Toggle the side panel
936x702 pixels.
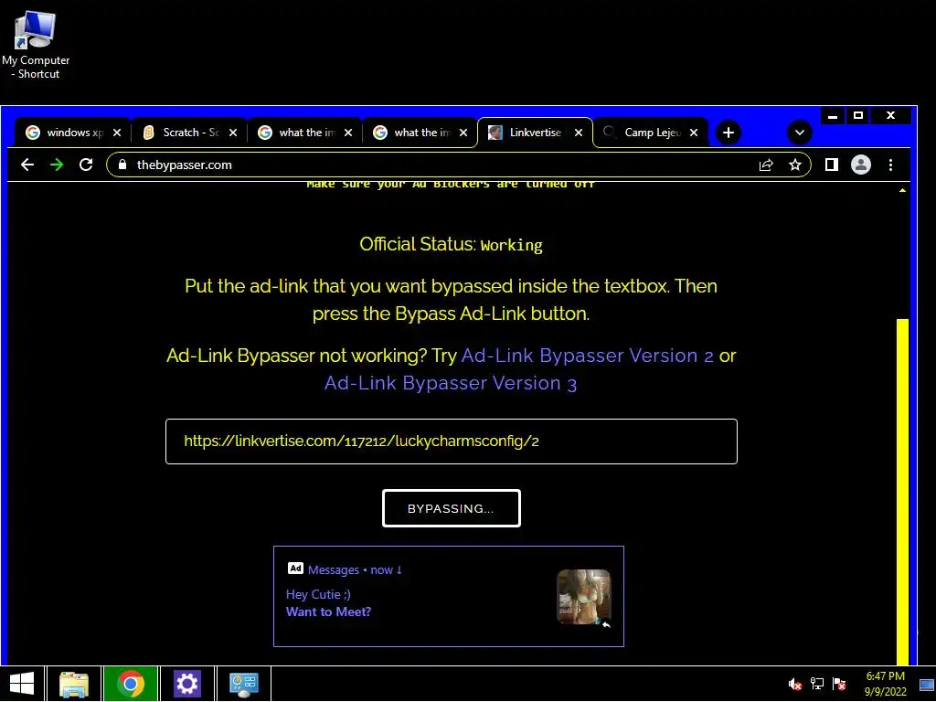tap(832, 165)
